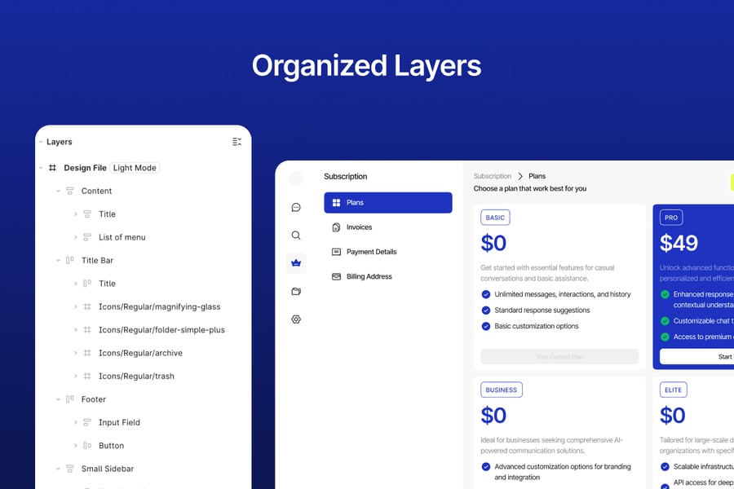Collapse the Content layer group

pyautogui.click(x=58, y=191)
